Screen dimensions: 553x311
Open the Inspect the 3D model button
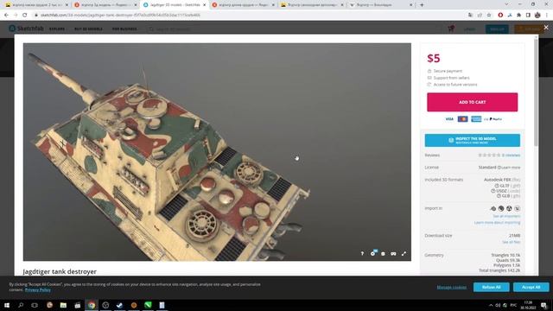pos(473,140)
